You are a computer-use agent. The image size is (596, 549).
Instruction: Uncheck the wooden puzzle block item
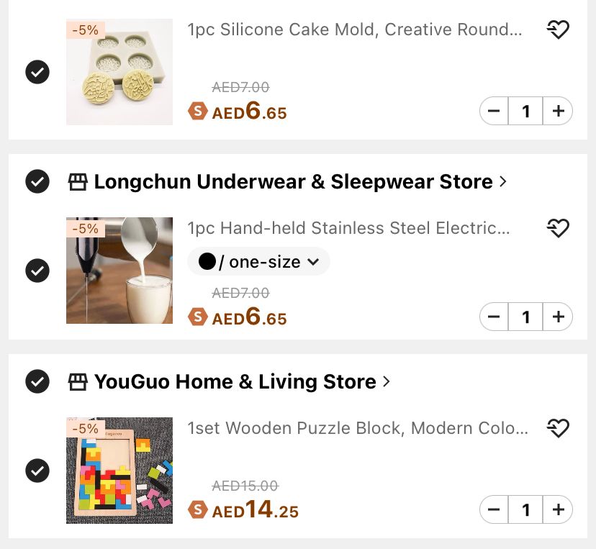(37, 471)
